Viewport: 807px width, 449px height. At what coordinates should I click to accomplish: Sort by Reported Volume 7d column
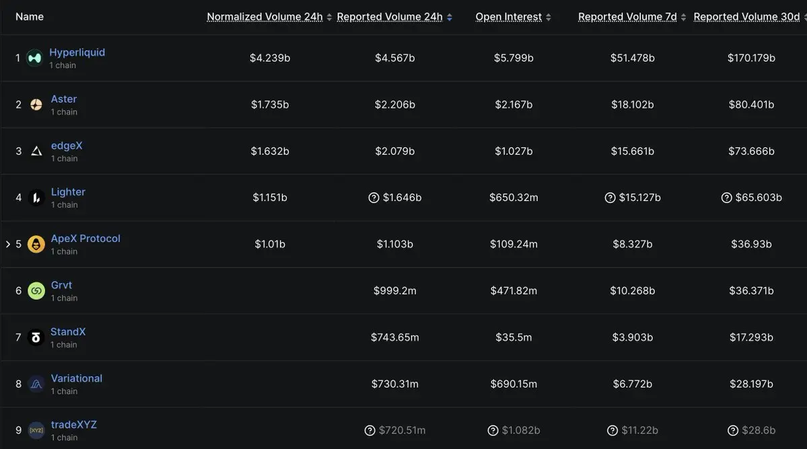point(627,17)
